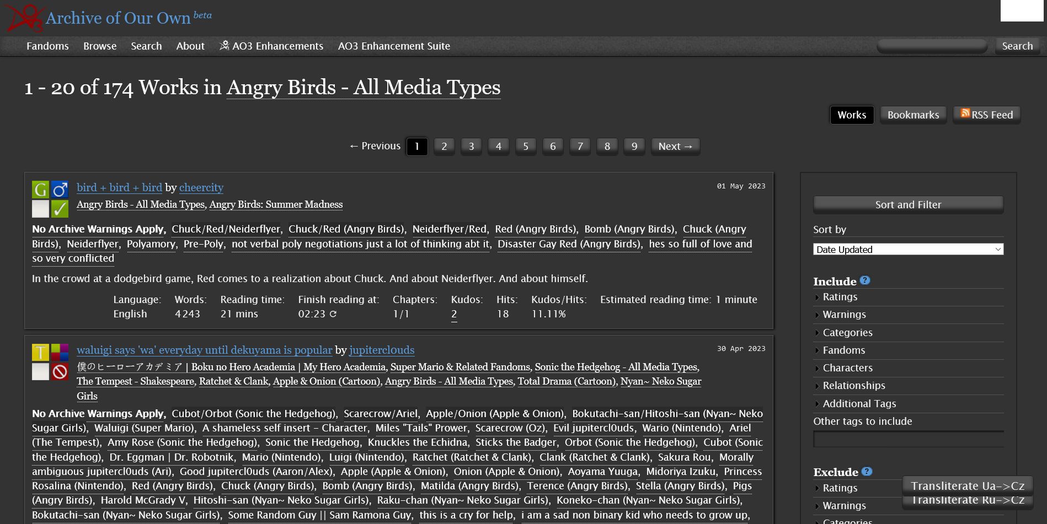1047x524 pixels.
Task: Open the Fandoms menu
Action: click(x=47, y=46)
